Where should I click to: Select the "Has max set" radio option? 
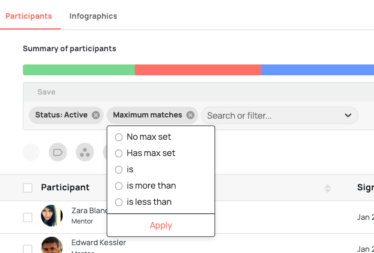click(x=119, y=153)
